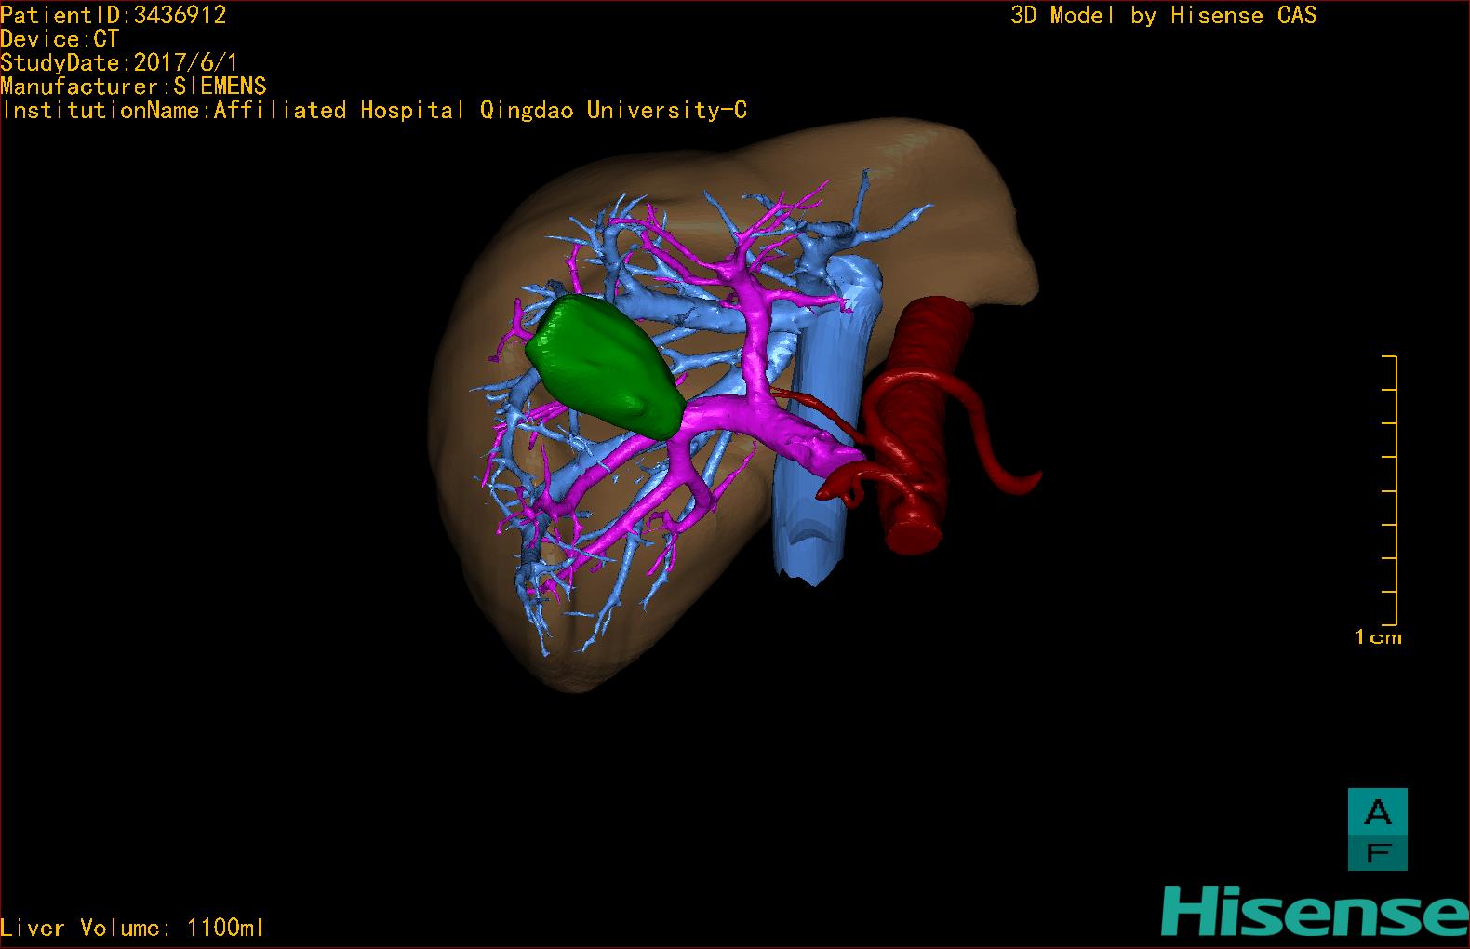Click the Liver Volume: 1100ml readout
This screenshot has height=949, width=1470.
tap(132, 928)
